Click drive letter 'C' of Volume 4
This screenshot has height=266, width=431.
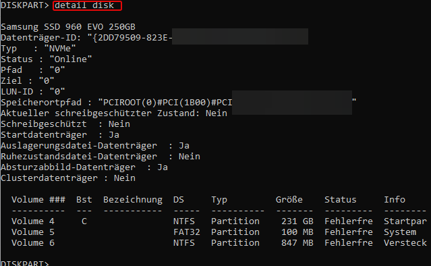click(84, 221)
